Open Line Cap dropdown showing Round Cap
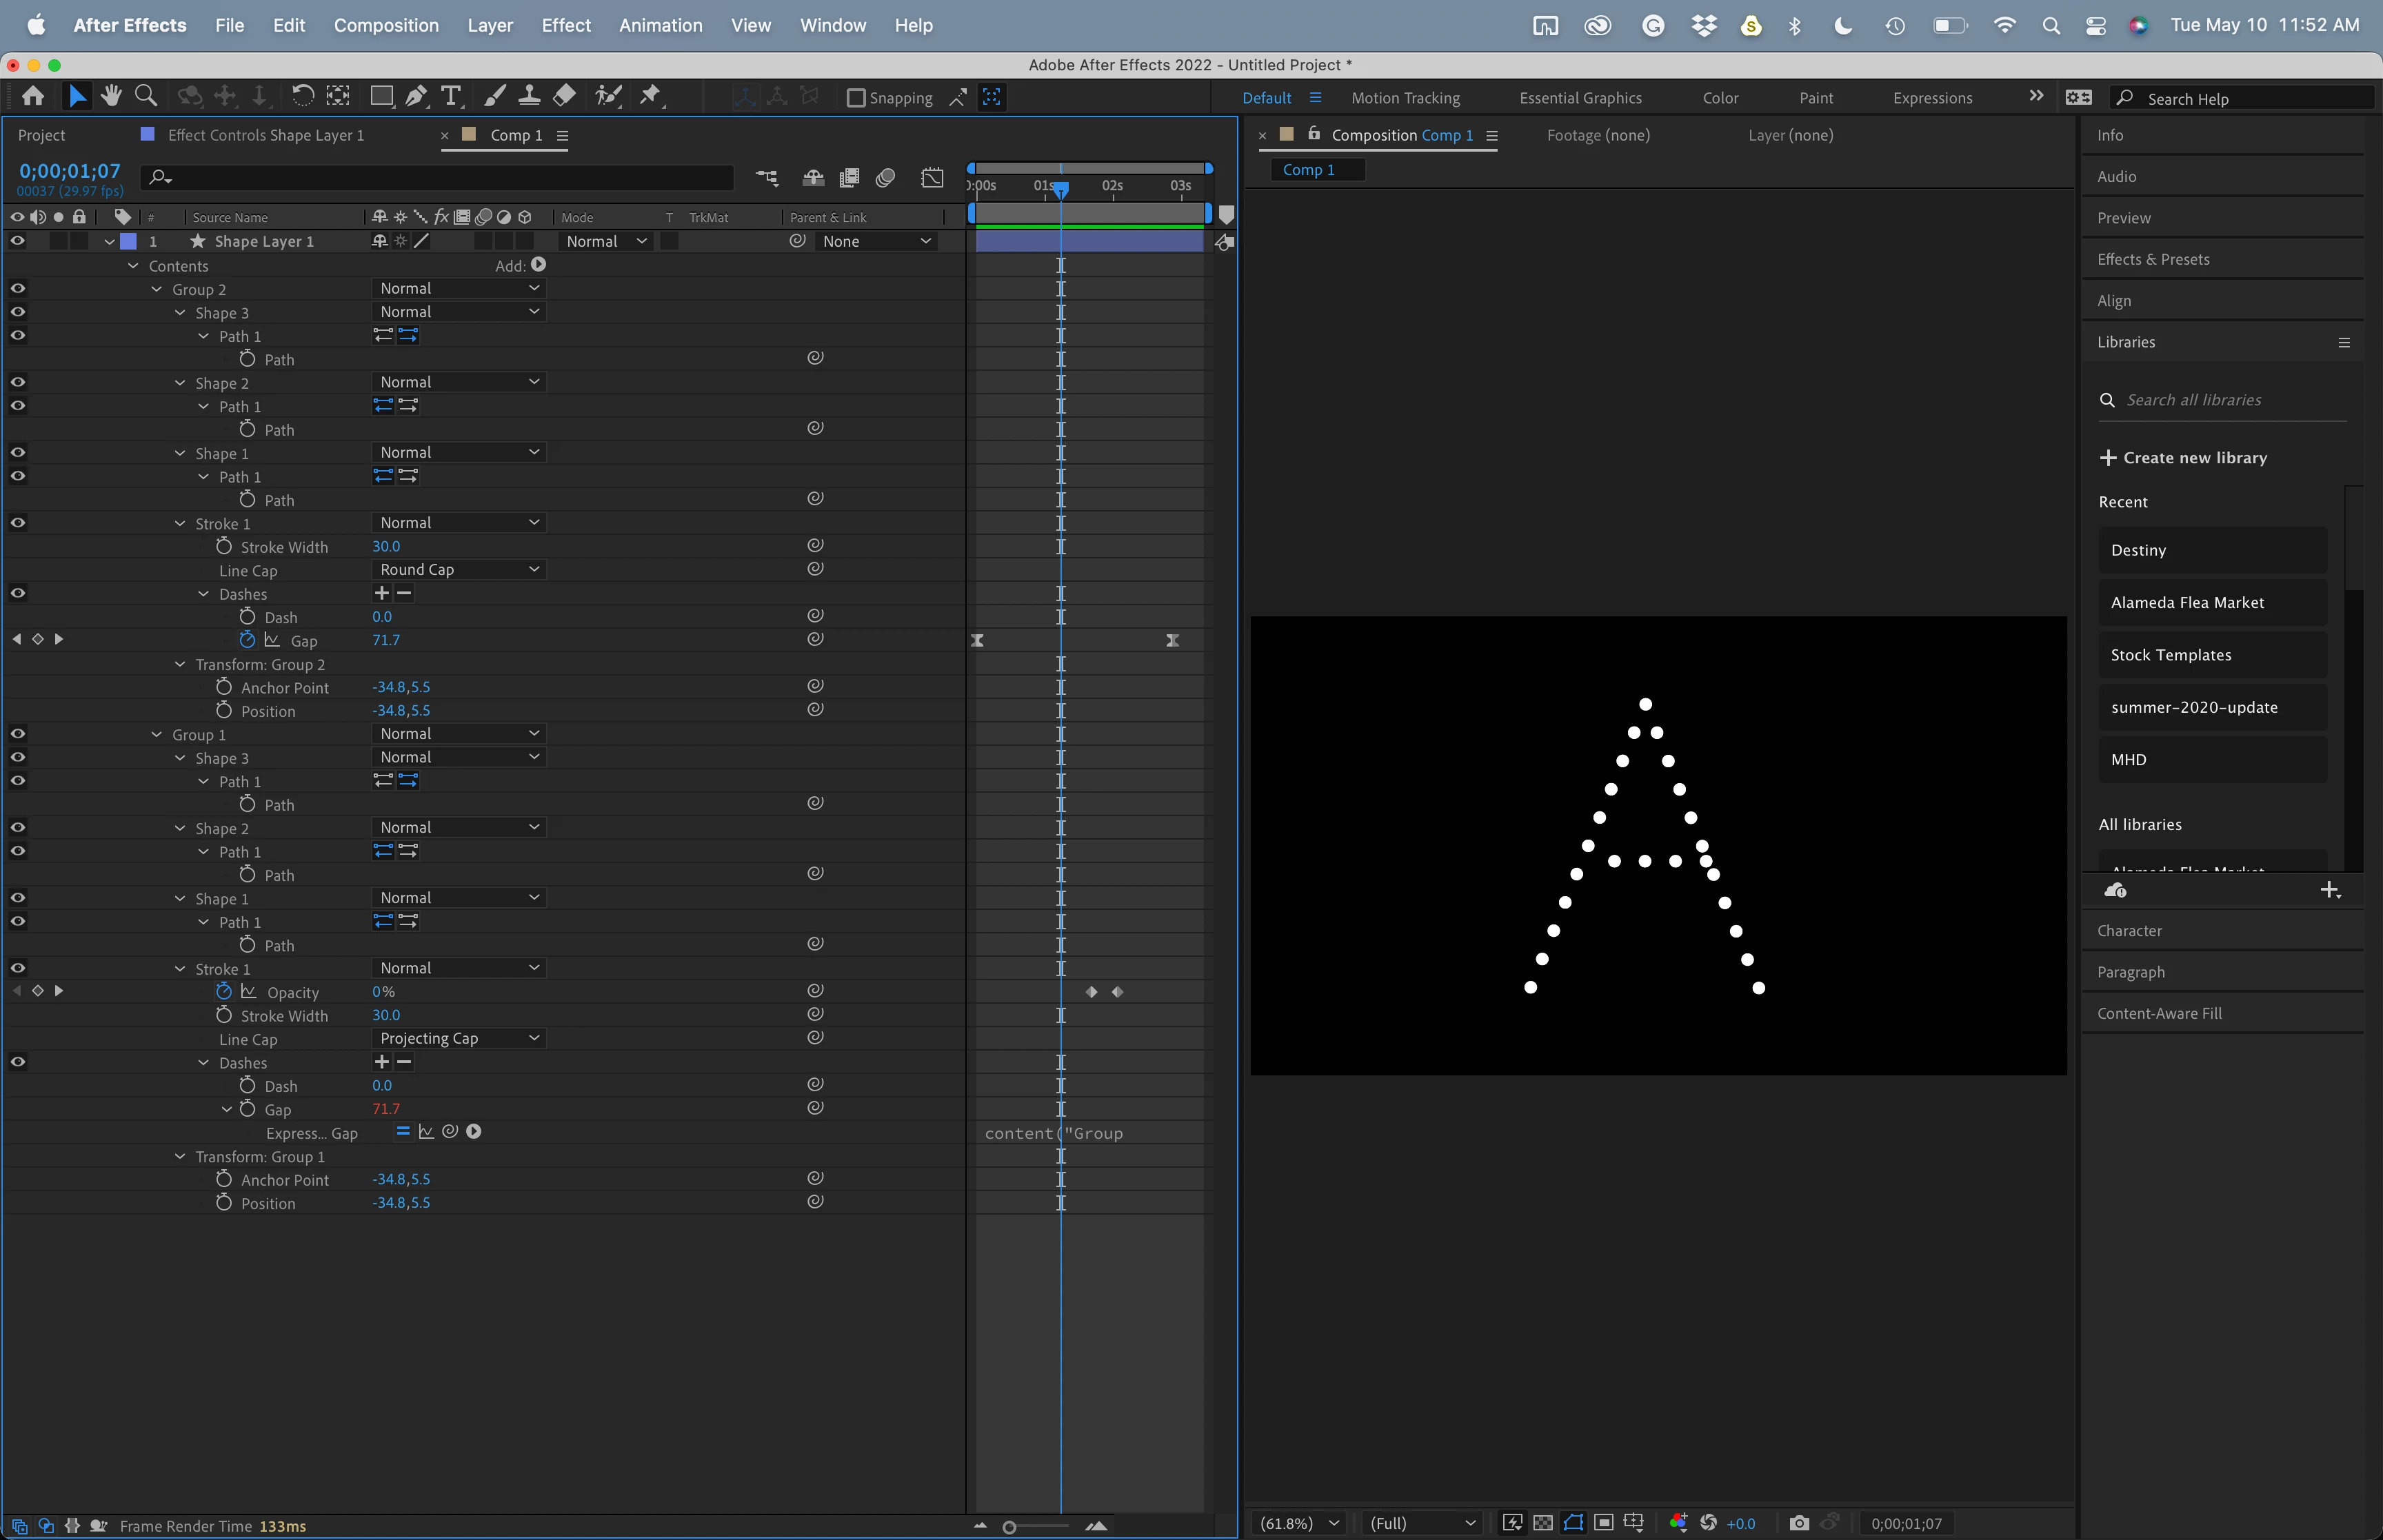Image resolution: width=2383 pixels, height=1540 pixels. coord(459,570)
